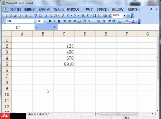Toggle Underline formatting
Image resolution: width=161 pixels, height=119 pixels.
click(x=59, y=21)
